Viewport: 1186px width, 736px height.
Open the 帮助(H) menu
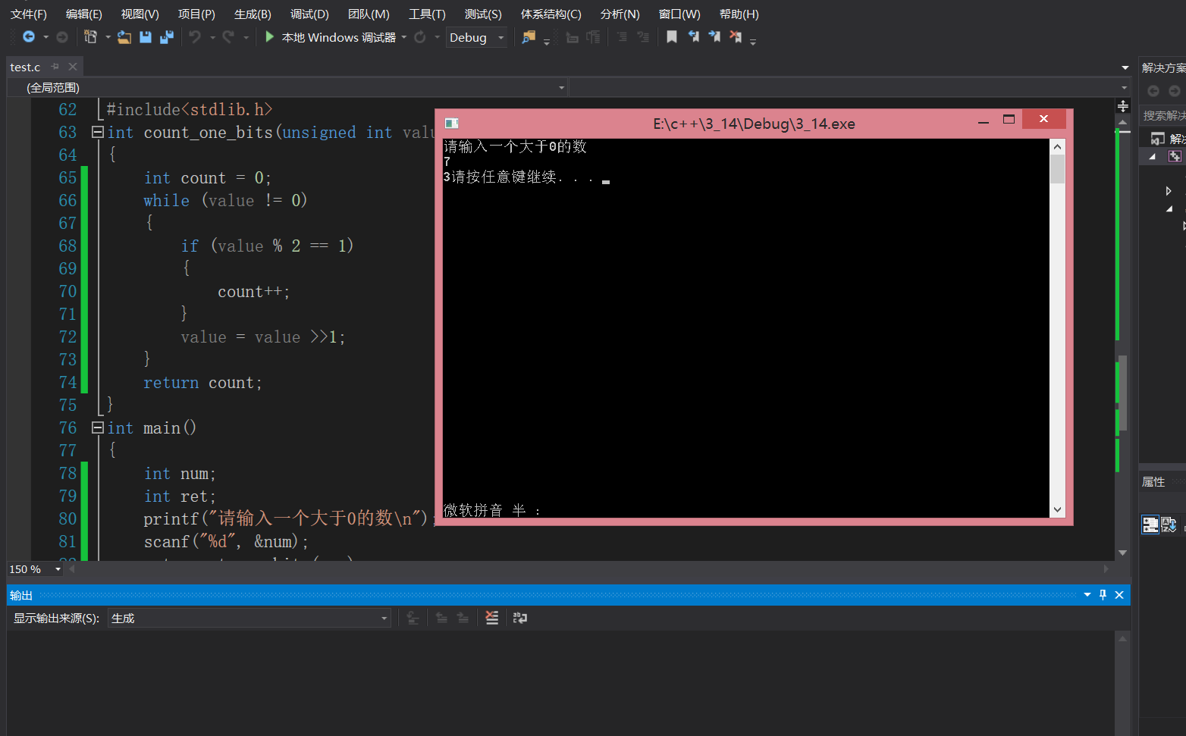[739, 14]
